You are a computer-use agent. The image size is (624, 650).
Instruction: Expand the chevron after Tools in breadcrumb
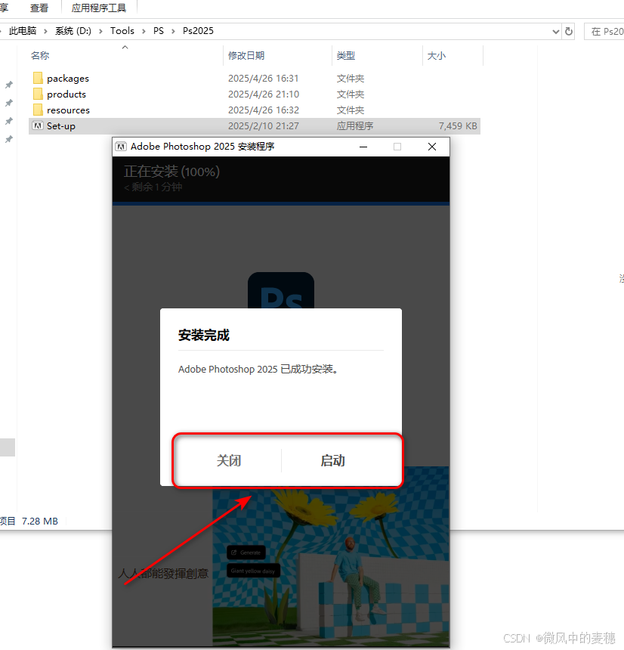click(144, 31)
